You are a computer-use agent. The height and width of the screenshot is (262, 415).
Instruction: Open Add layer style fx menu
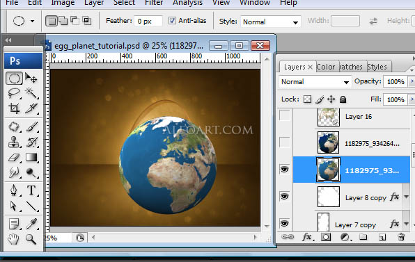(308, 237)
